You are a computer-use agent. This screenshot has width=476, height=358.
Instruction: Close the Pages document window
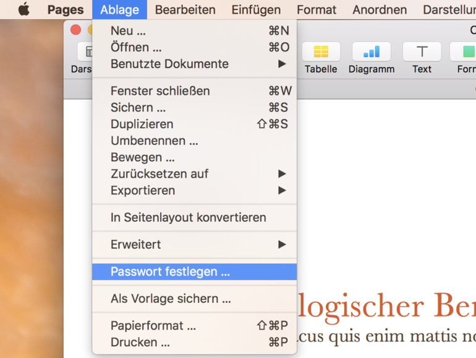75,30
